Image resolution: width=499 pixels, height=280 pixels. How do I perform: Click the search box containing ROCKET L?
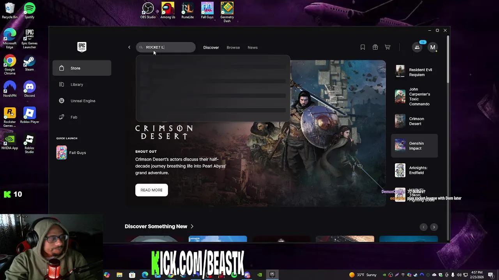coord(166,47)
